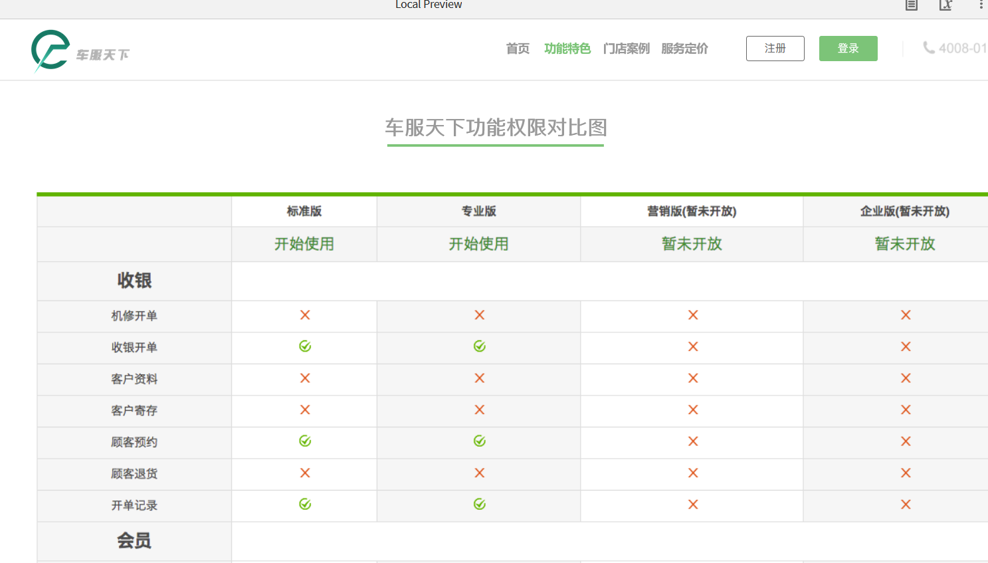Image resolution: width=988 pixels, height=563 pixels.
Task: Click the 机修开单 row label
Action: tap(134, 316)
